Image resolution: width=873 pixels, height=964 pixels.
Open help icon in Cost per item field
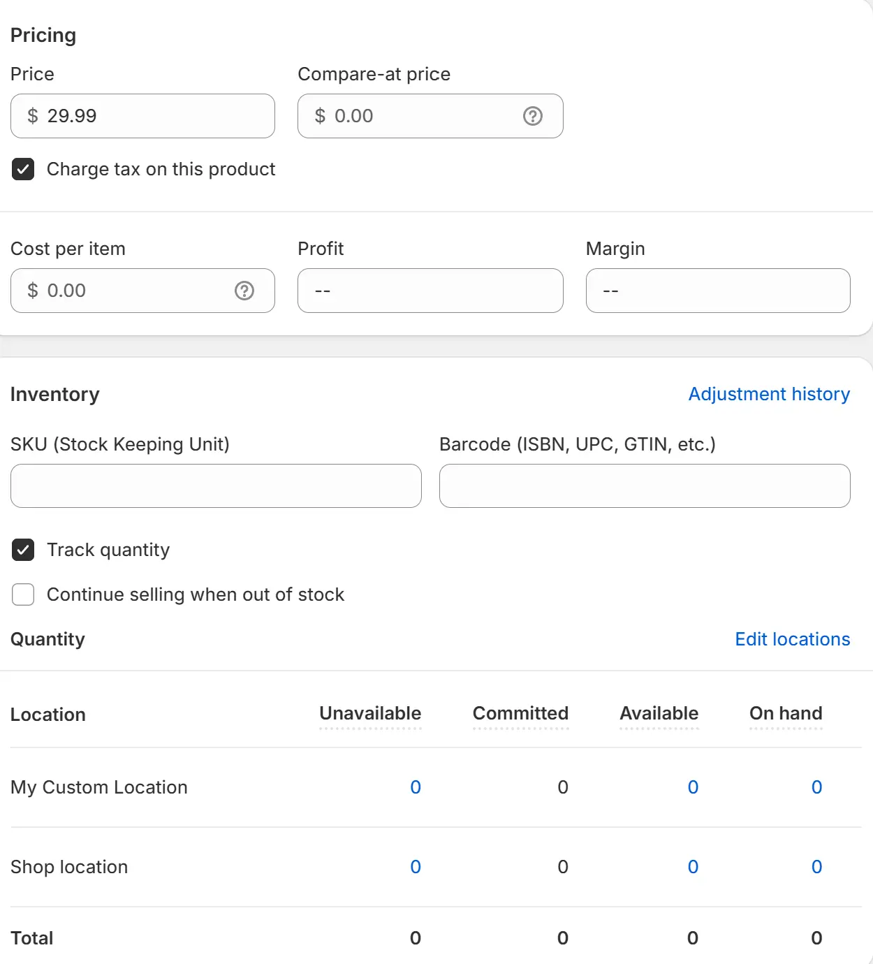tap(244, 291)
